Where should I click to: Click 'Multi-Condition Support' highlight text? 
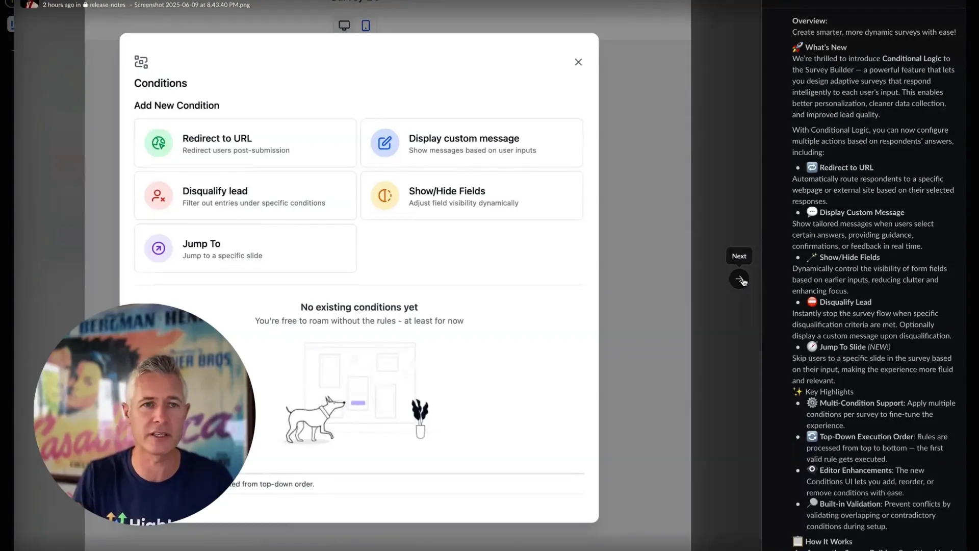tap(862, 403)
